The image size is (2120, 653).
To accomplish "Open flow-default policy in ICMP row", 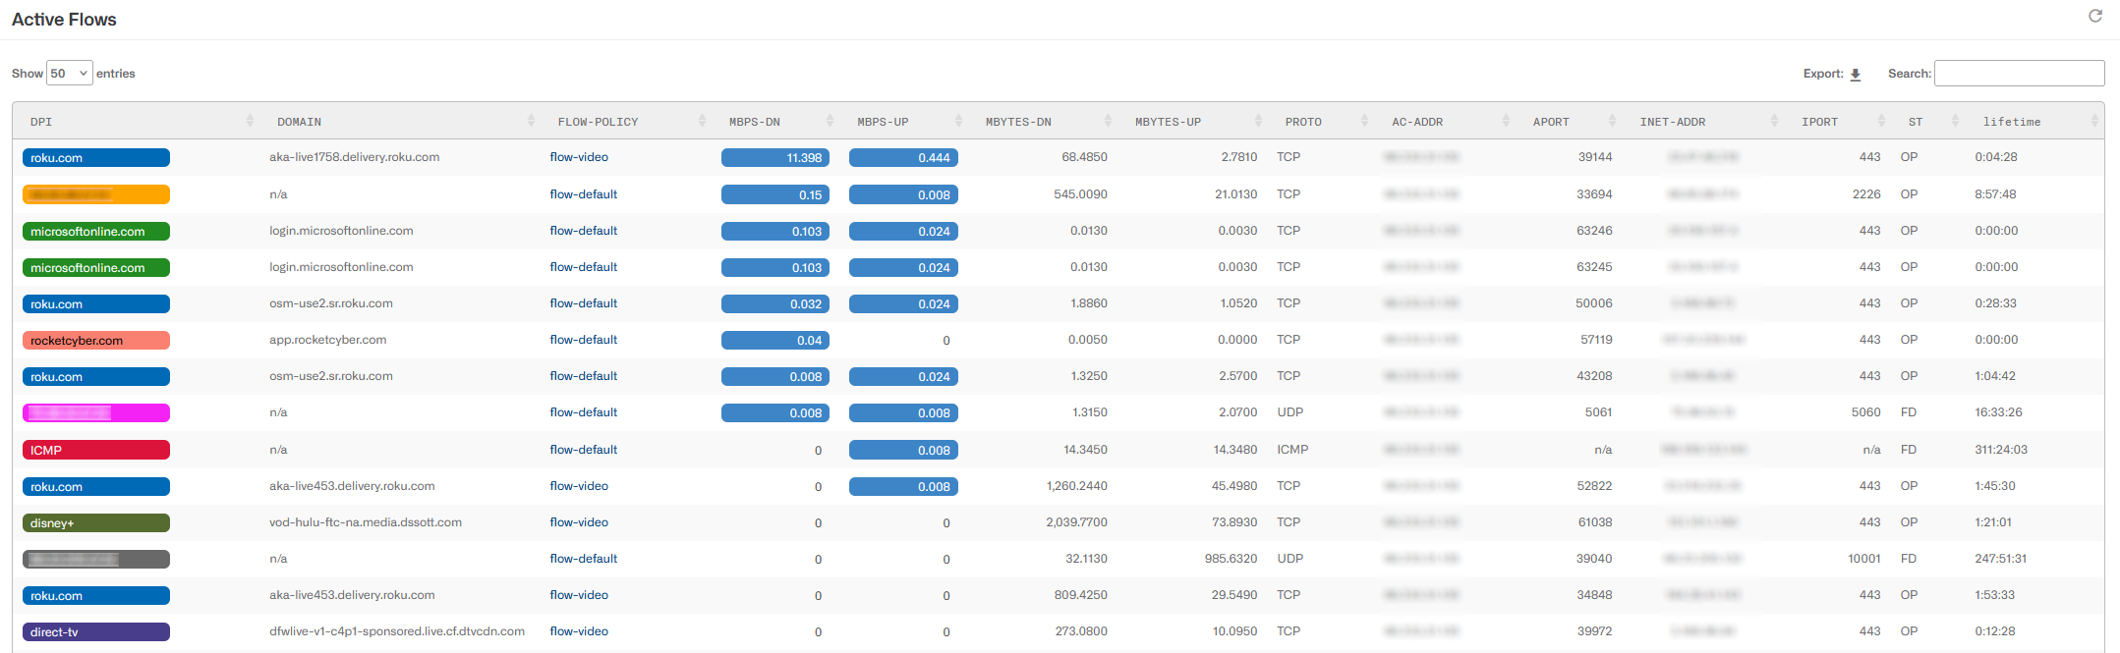I will pos(584,450).
